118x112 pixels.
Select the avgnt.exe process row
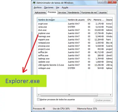click(75, 24)
